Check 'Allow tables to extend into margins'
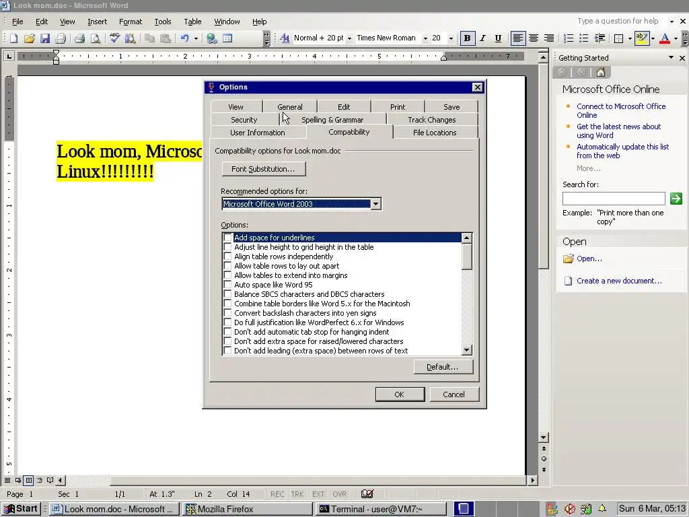 (x=227, y=275)
